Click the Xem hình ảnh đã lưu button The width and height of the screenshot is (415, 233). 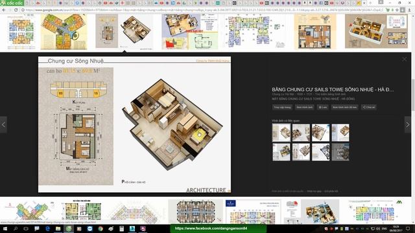click(344, 107)
